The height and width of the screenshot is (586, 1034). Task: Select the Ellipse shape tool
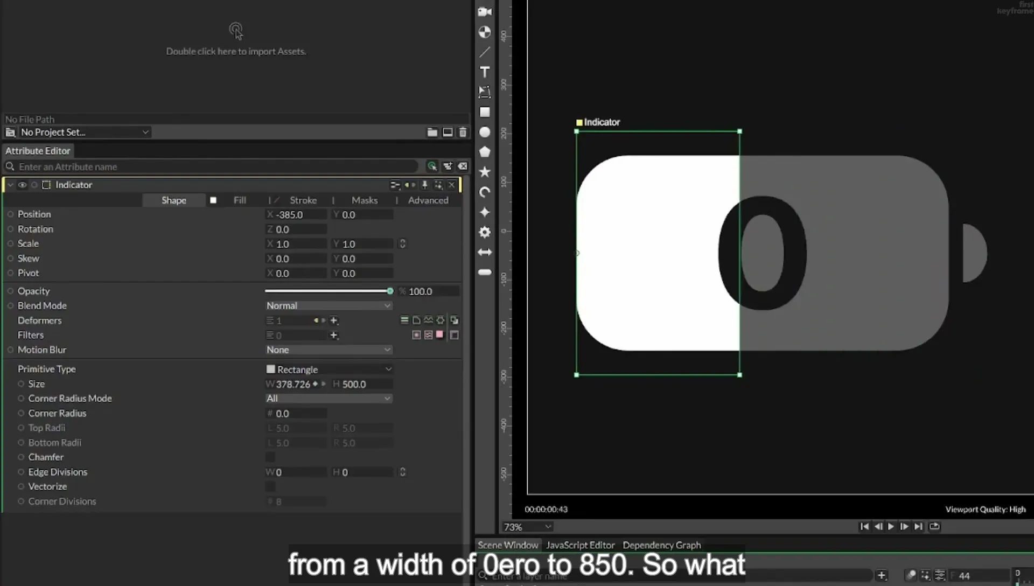pyautogui.click(x=485, y=132)
